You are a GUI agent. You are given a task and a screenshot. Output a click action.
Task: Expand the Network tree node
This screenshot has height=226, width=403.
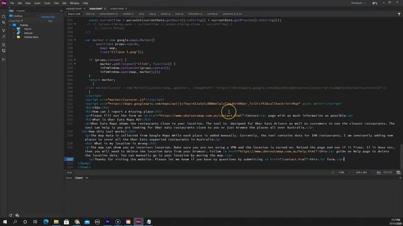pyautogui.click(x=14, y=33)
